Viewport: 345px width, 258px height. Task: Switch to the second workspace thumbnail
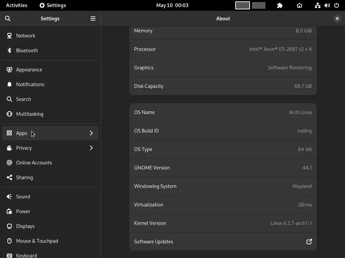pos(259,5)
